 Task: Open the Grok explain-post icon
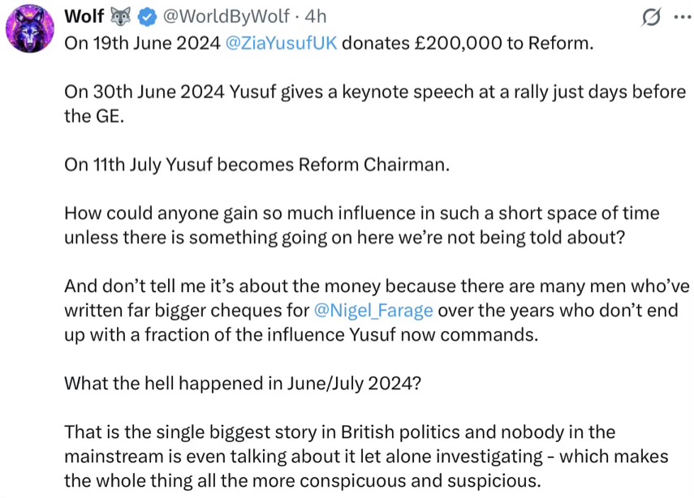(651, 17)
